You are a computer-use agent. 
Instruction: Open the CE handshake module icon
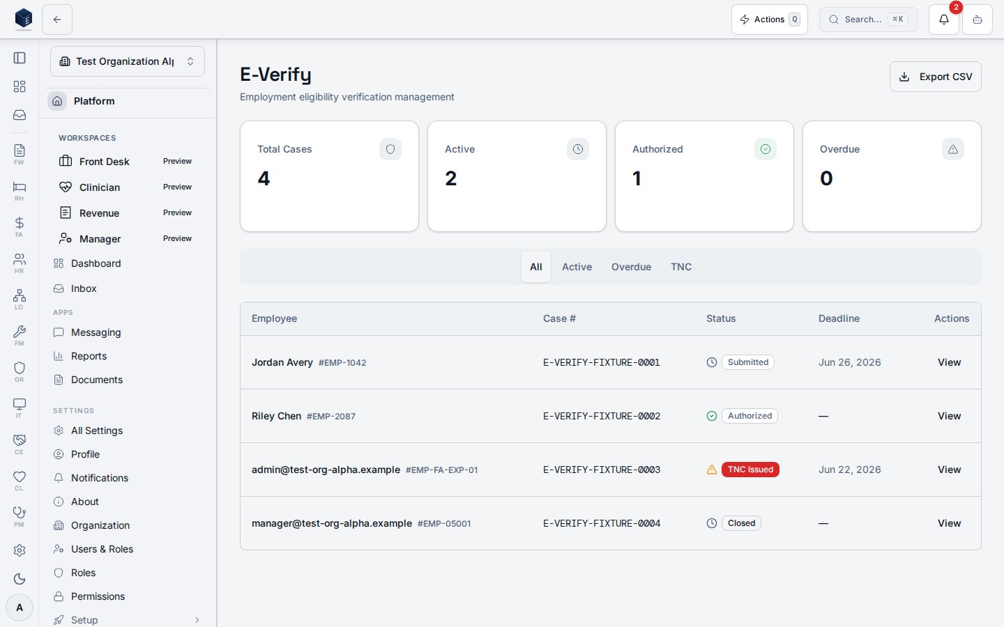click(20, 444)
